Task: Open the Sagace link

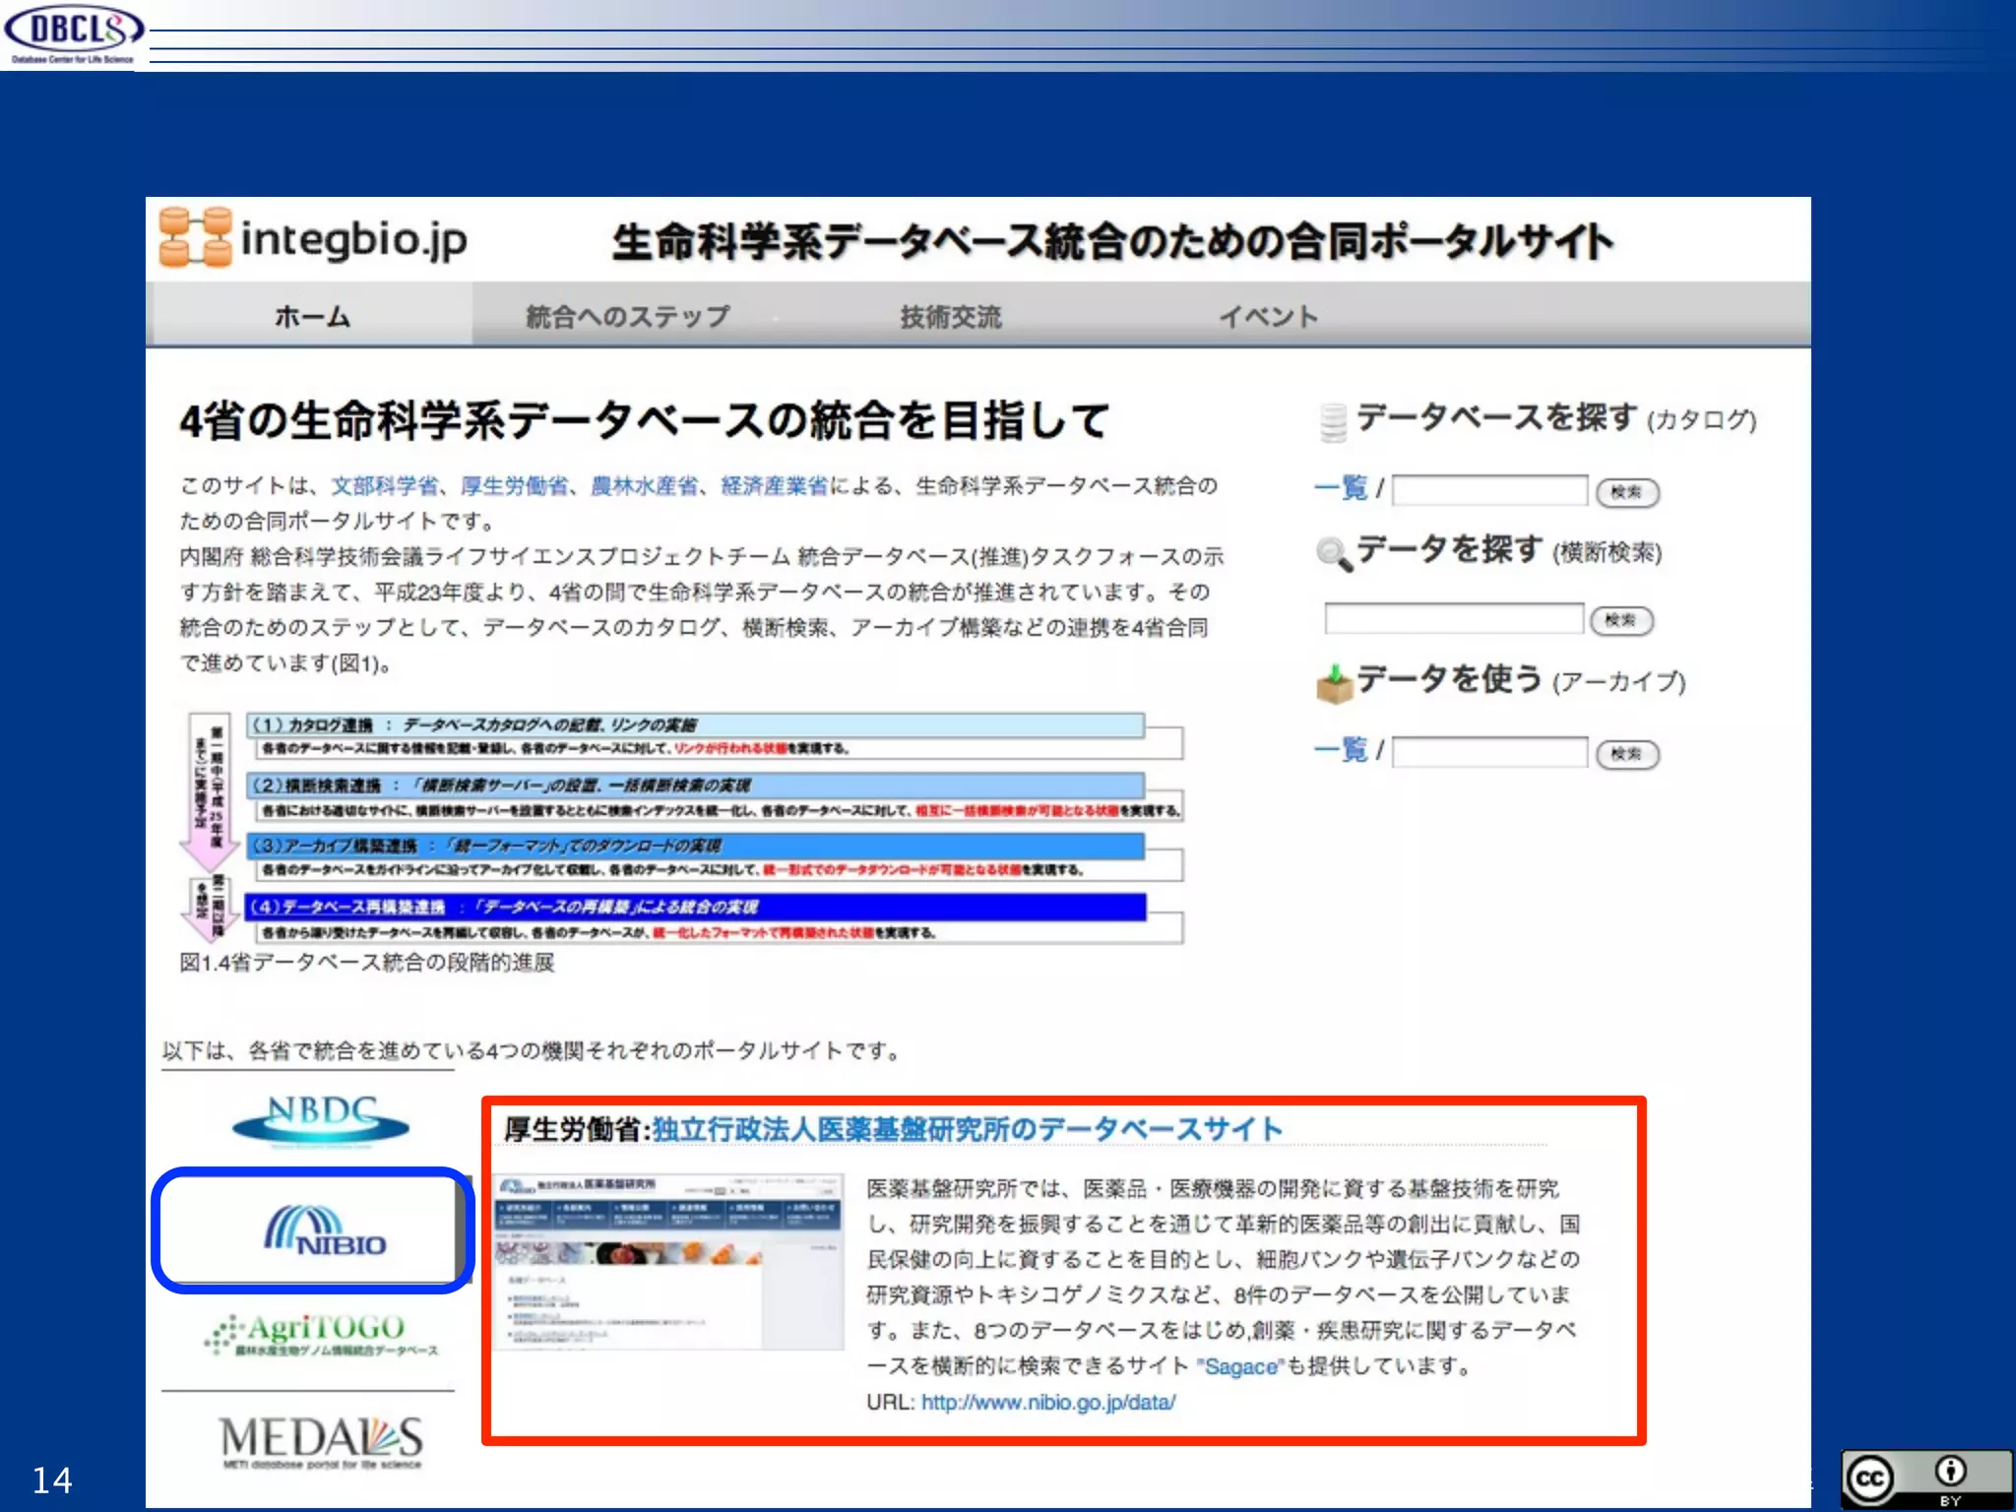Action: click(1240, 1366)
